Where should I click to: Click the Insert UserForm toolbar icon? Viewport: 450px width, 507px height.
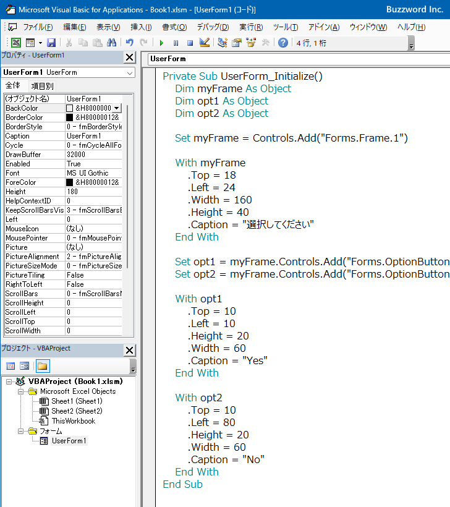(30, 43)
